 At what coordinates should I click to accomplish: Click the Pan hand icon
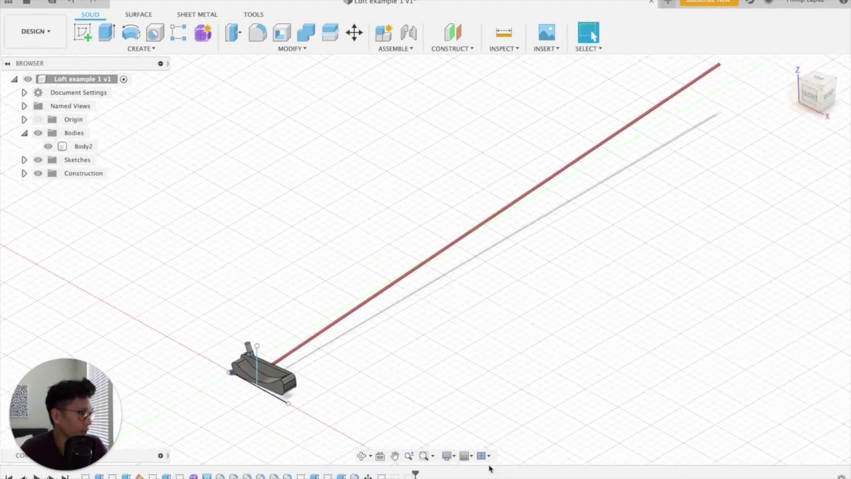(x=394, y=456)
